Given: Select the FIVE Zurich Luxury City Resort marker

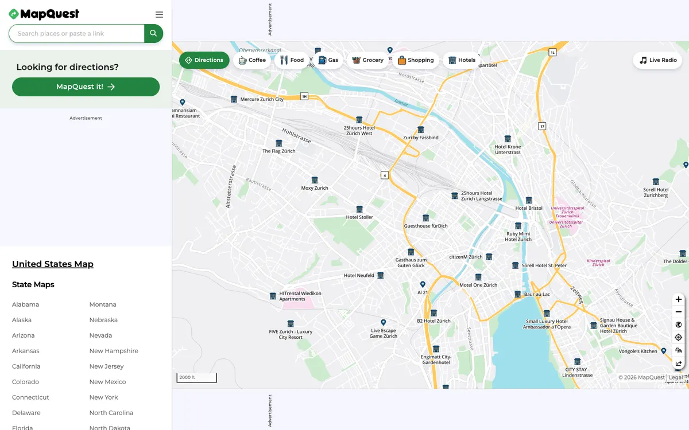Looking at the screenshot, I should point(291,324).
